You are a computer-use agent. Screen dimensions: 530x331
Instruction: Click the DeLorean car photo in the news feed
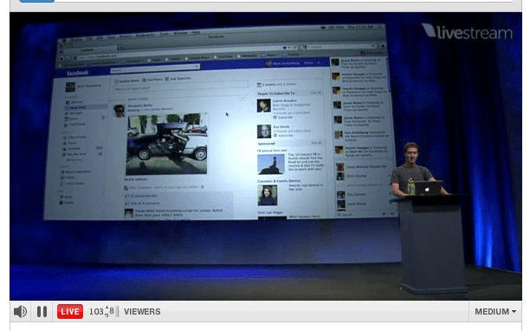[x=166, y=145]
